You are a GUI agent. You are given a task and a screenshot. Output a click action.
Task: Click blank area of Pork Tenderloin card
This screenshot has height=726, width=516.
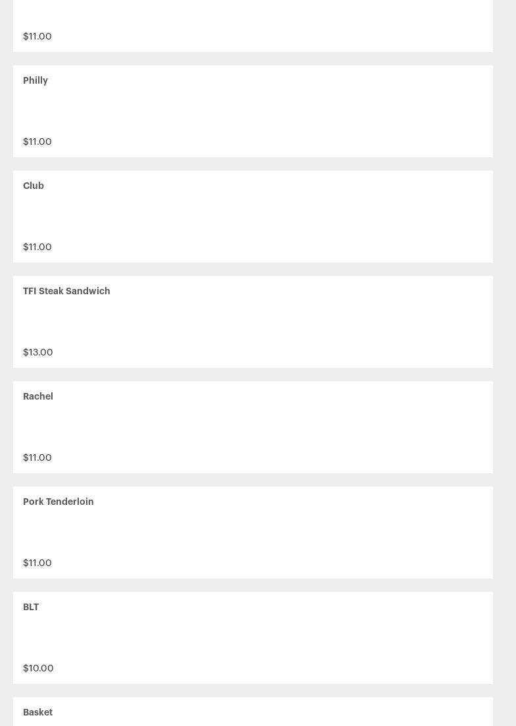pos(263,532)
